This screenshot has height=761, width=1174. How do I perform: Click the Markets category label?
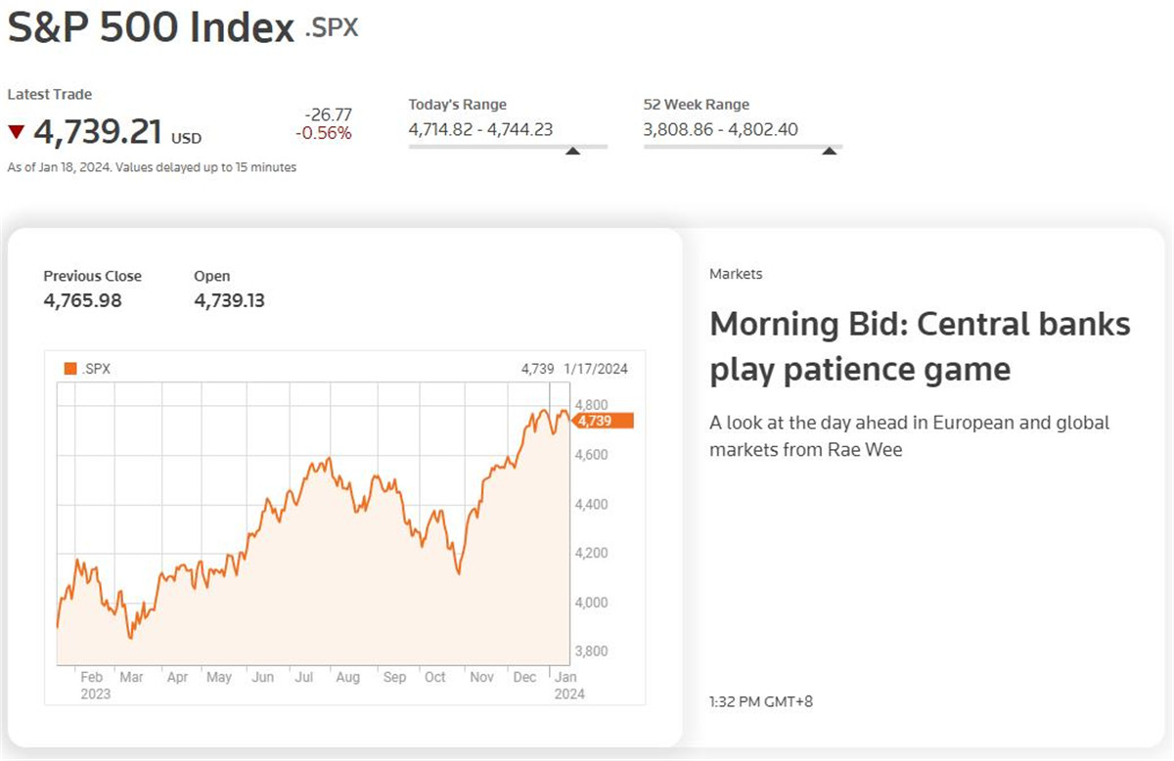tap(736, 274)
